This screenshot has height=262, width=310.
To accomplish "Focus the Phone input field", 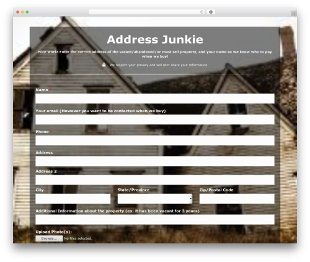I will (155, 141).
